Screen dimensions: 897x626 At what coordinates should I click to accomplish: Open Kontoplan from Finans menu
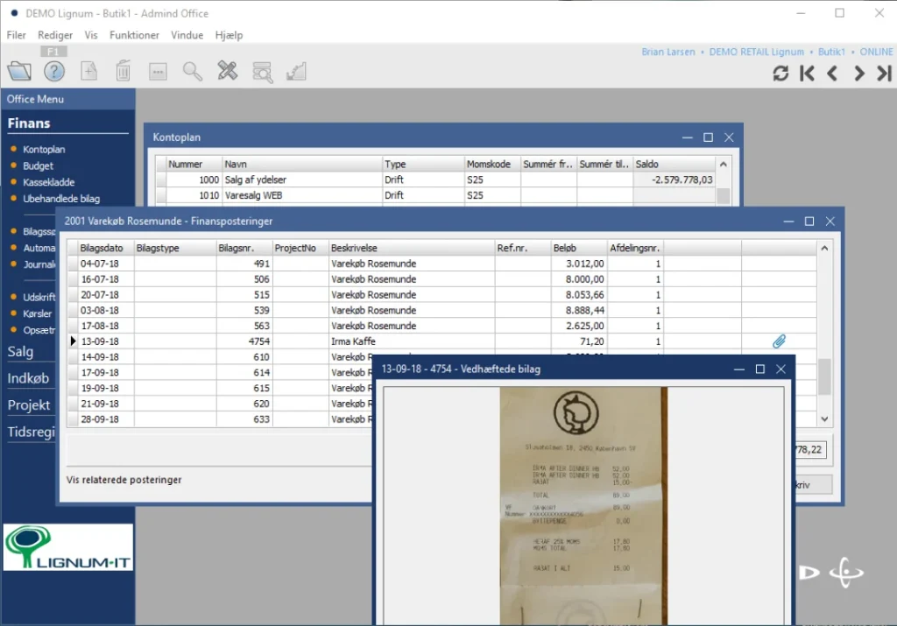pos(44,150)
